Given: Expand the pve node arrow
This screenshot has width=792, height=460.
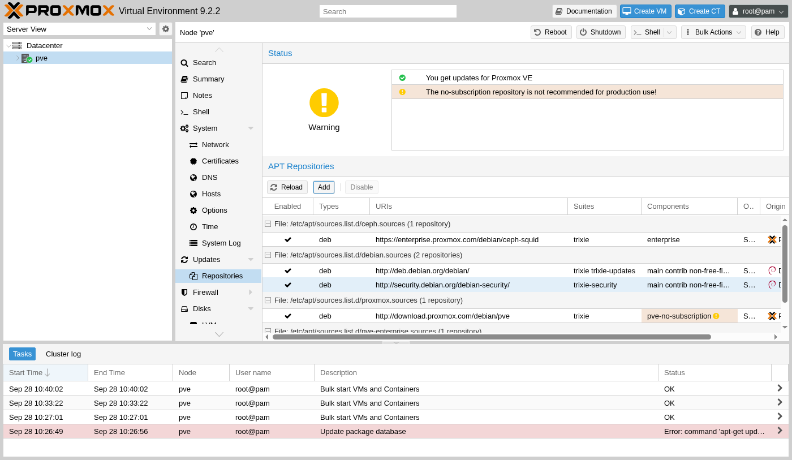Looking at the screenshot, I should 18,58.
